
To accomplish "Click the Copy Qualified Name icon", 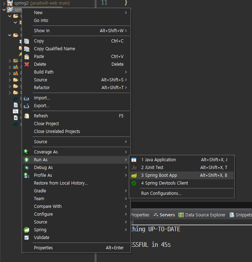I will click(x=27, y=49).
